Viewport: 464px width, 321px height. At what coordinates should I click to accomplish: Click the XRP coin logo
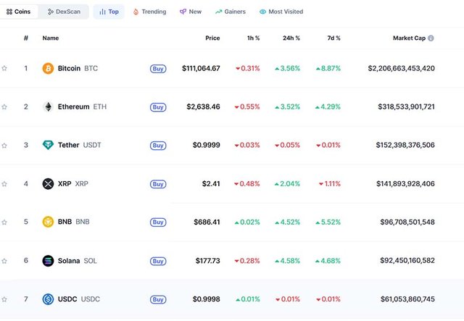pyautogui.click(x=48, y=184)
